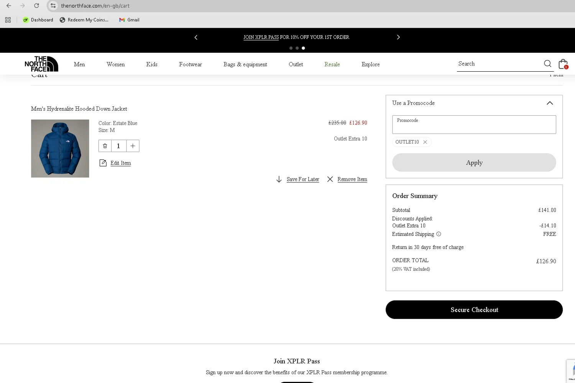Click the Color: Estate Blue text
This screenshot has width=575, height=383.
[x=118, y=123]
